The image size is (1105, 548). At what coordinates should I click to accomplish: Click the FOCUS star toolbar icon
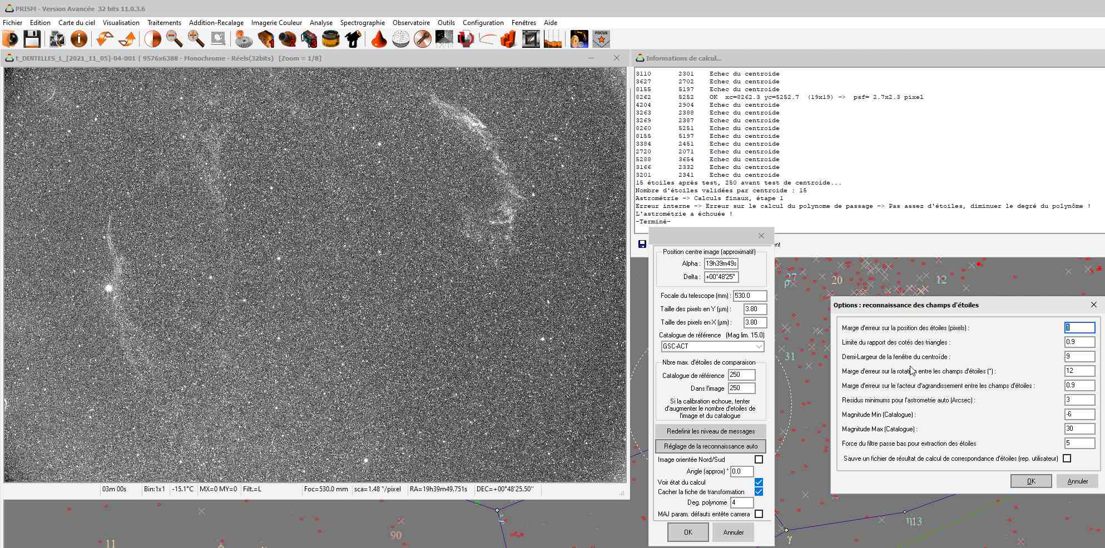[601, 39]
